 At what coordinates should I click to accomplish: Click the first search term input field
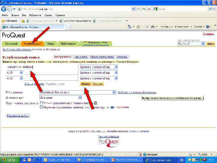point(42,67)
